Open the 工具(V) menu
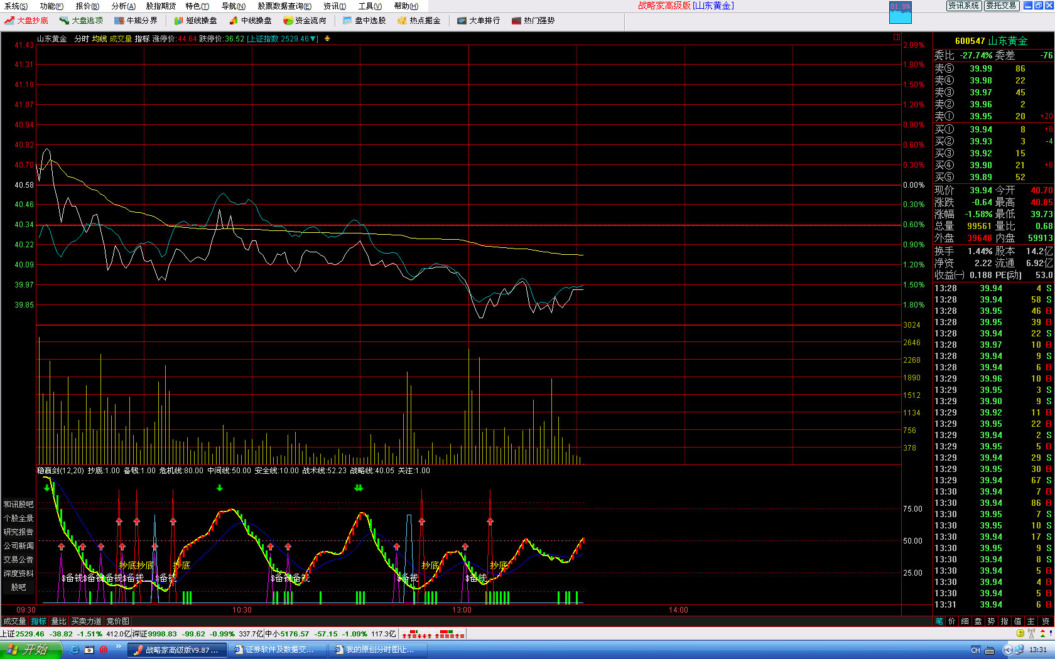 click(370, 6)
